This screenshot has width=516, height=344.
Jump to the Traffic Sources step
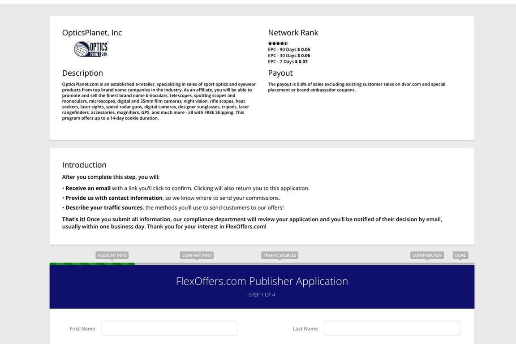pyautogui.click(x=279, y=255)
